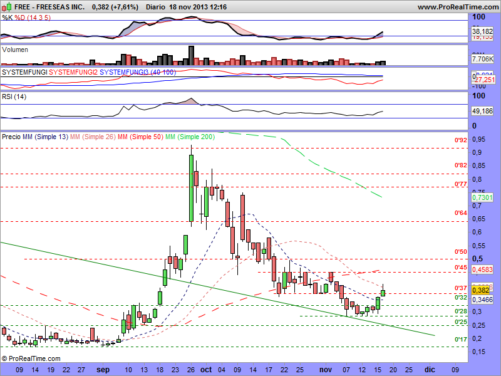Click the © ProRealTime.com copyright text
This screenshot has width=501, height=376.
(31, 358)
